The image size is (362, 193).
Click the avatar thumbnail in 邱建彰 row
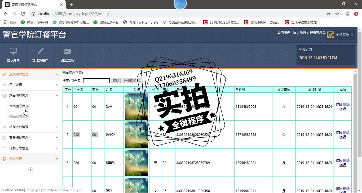(x=136, y=163)
